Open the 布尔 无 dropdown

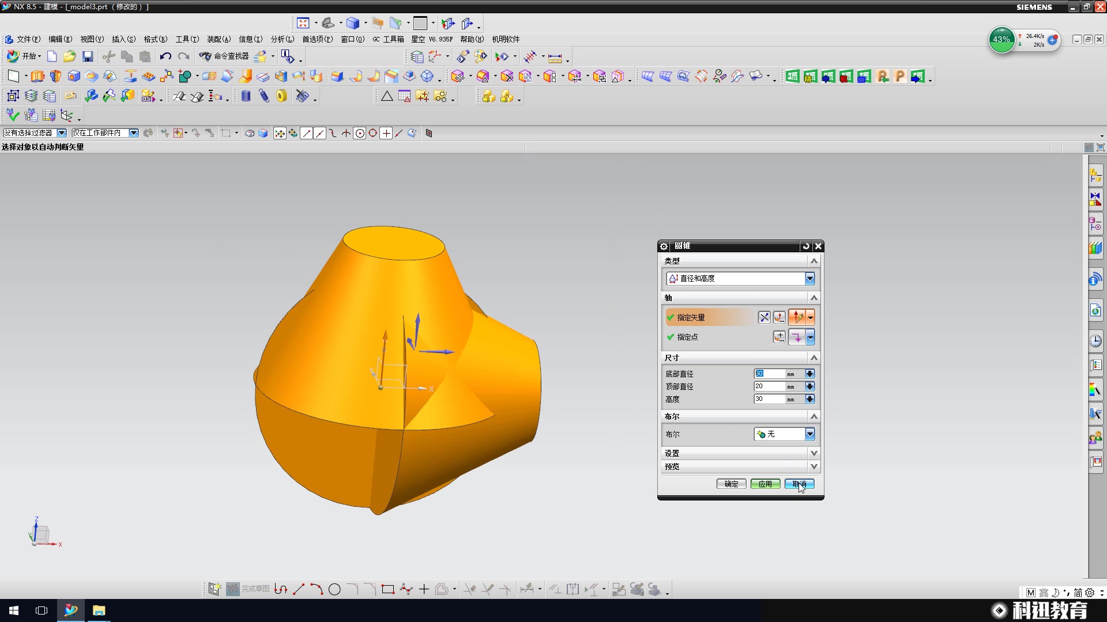click(809, 434)
